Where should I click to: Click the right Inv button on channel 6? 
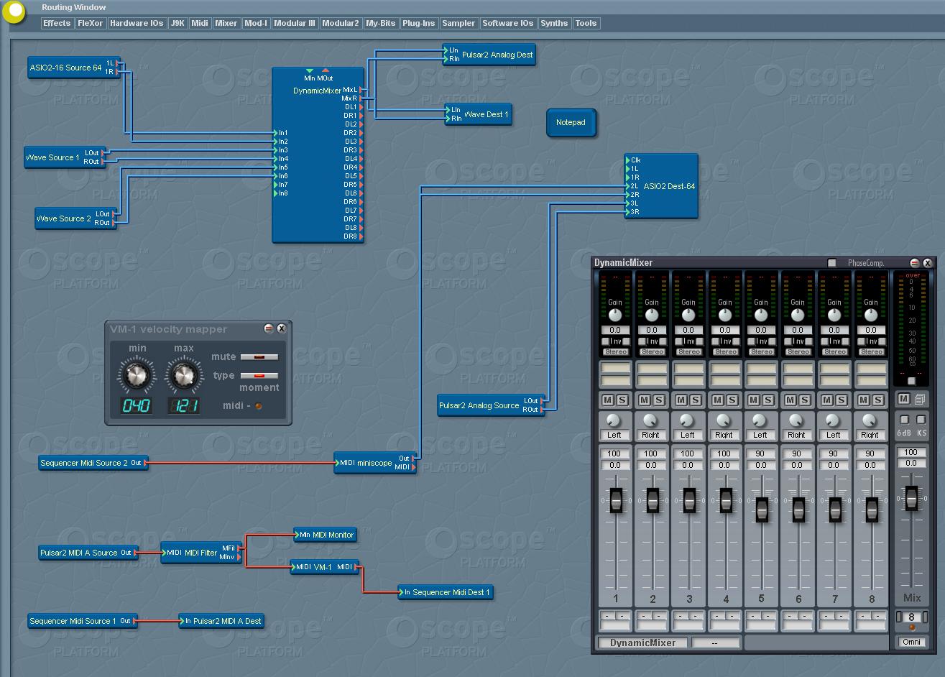[x=808, y=341]
